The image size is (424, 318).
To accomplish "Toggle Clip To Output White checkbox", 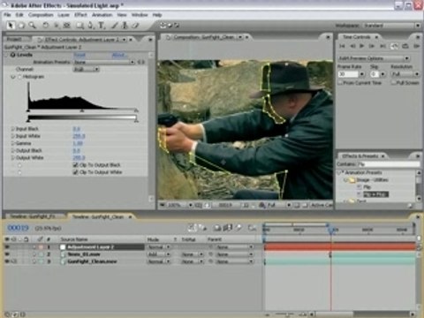I will pos(75,172).
